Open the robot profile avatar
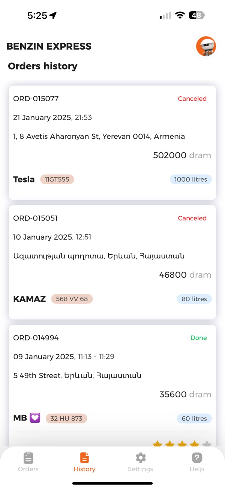225x489 pixels. click(x=206, y=46)
